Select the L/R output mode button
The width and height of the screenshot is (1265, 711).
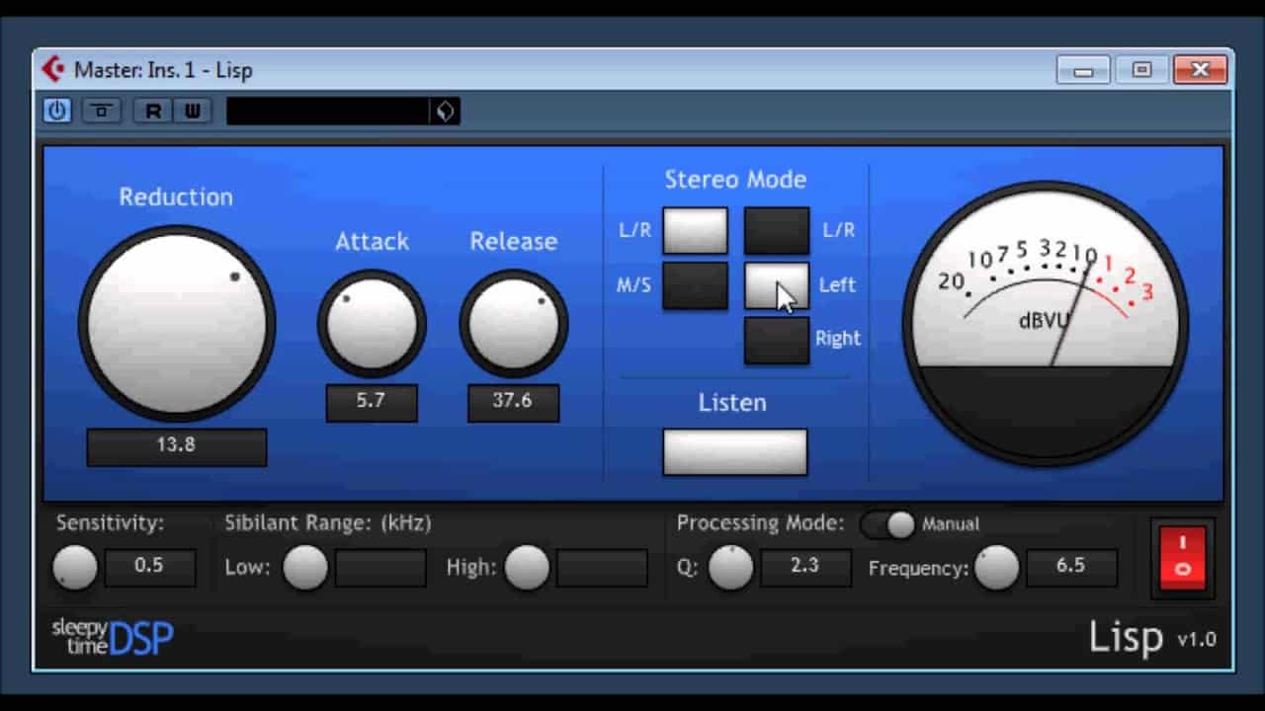(x=776, y=230)
